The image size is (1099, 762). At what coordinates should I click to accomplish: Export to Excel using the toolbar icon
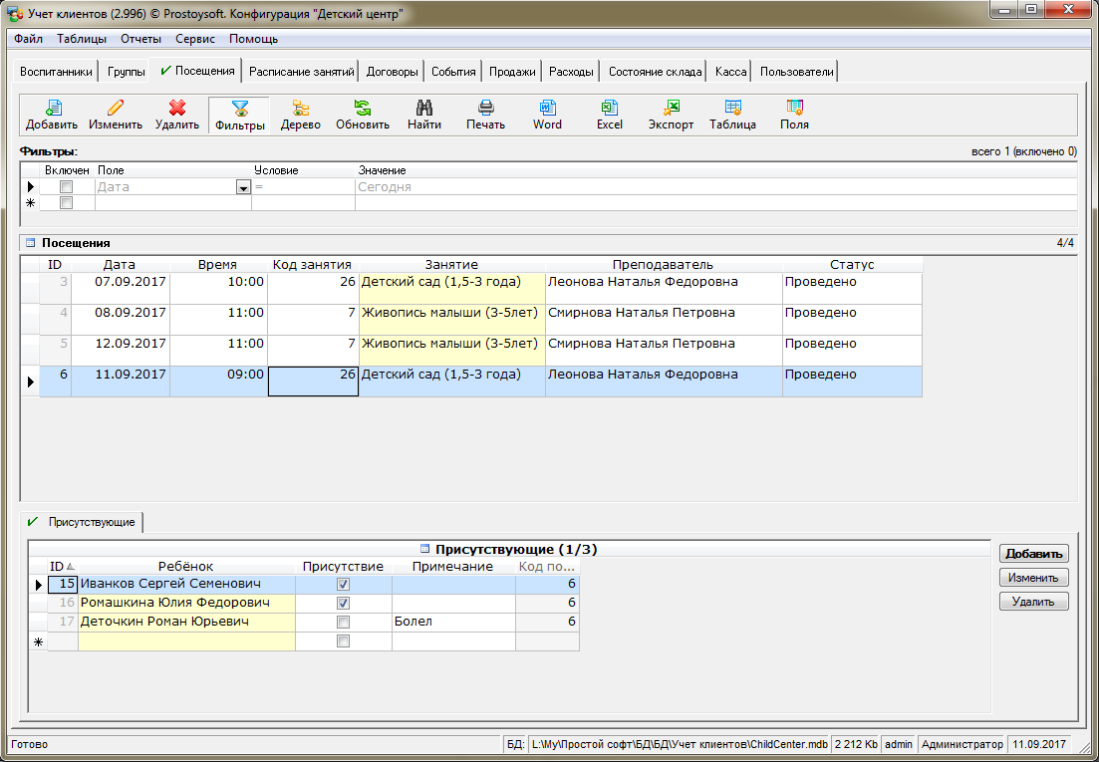tap(610, 109)
